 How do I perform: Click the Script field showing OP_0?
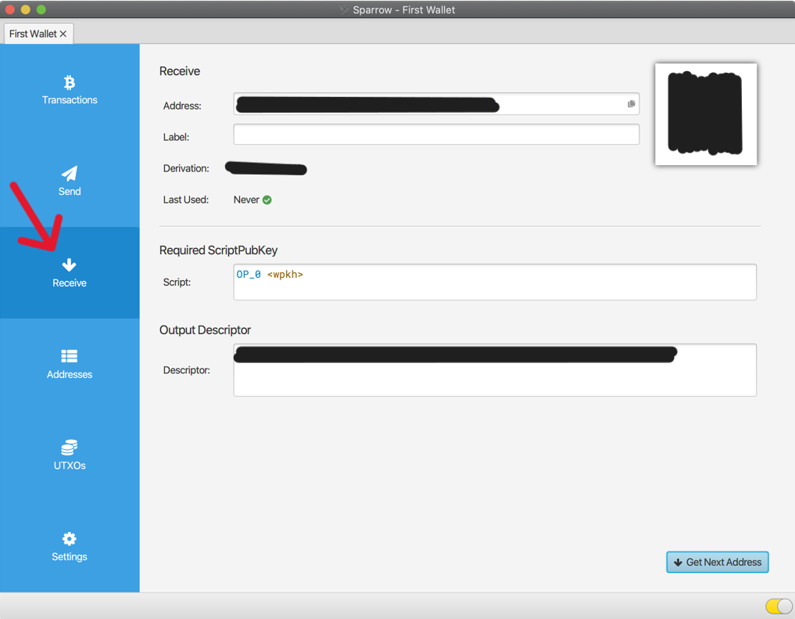[x=494, y=282]
